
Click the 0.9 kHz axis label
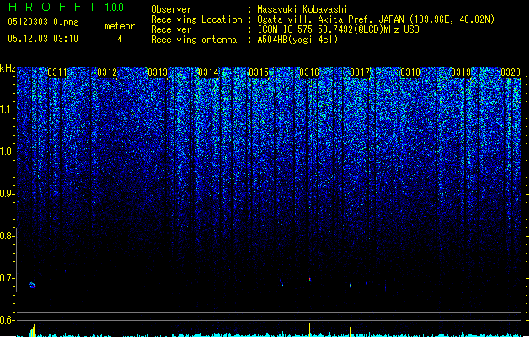pyautogui.click(x=8, y=194)
